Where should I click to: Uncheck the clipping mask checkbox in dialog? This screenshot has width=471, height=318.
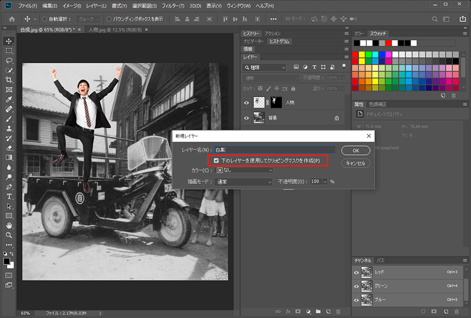pyautogui.click(x=216, y=160)
